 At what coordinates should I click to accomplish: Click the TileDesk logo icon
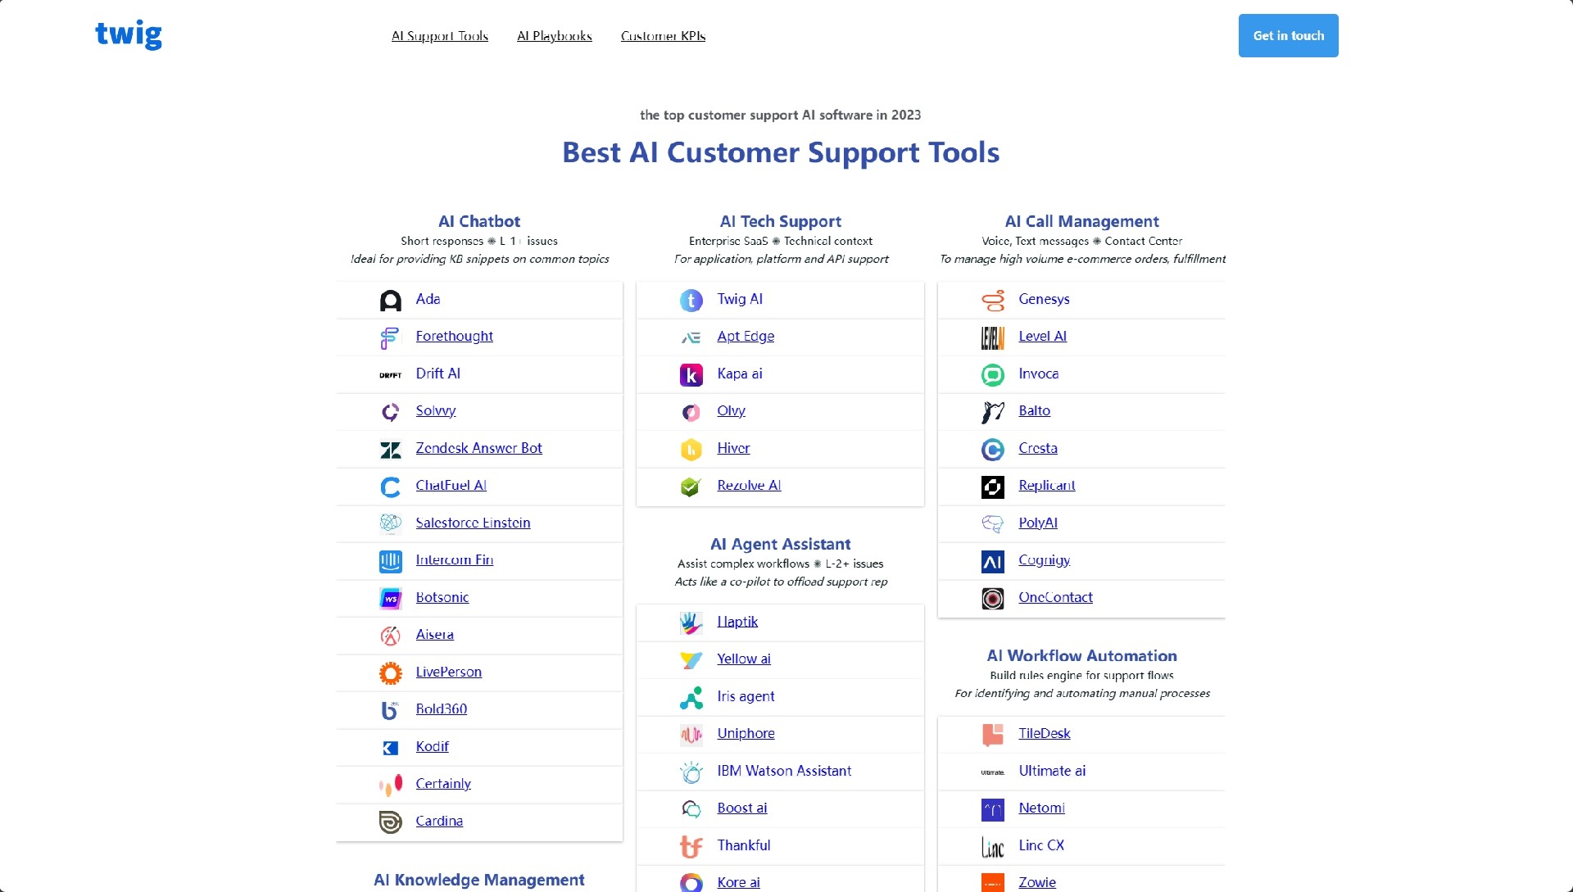[993, 735]
